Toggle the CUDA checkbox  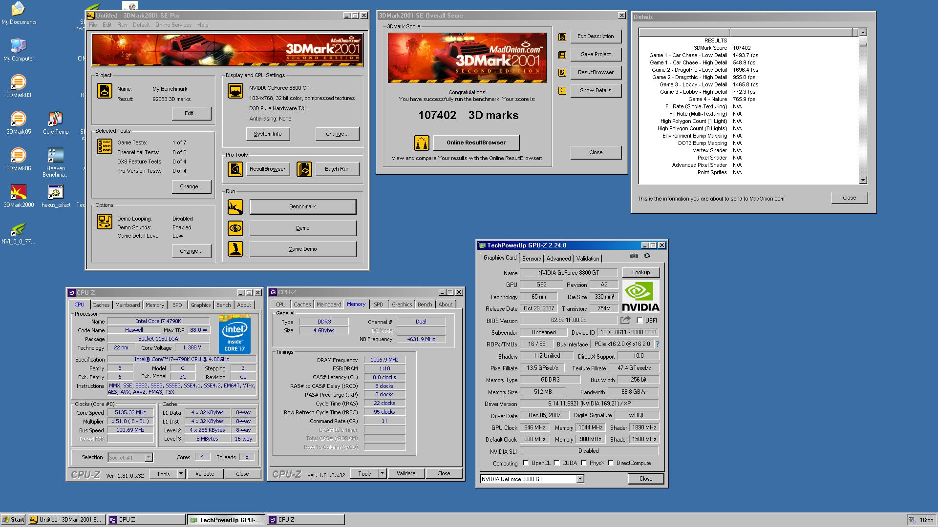556,463
